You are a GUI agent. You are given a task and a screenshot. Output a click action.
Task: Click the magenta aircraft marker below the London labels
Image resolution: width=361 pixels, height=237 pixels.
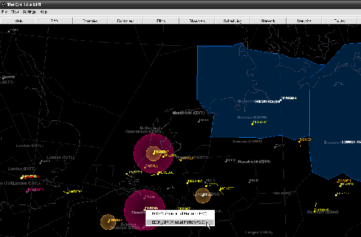click(x=27, y=191)
